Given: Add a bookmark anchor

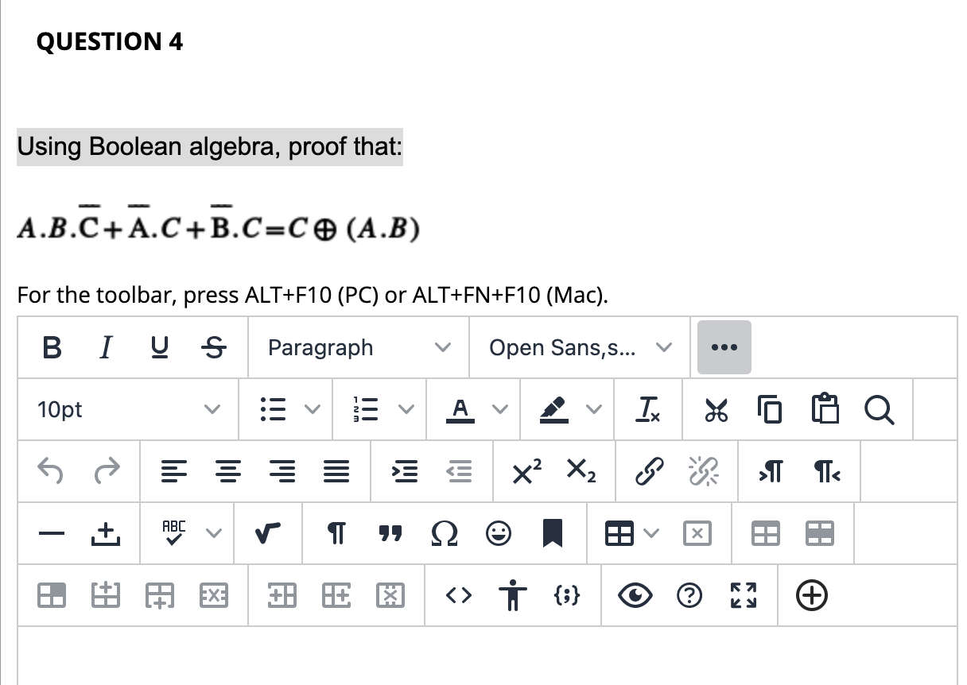Looking at the screenshot, I should click(x=553, y=533).
